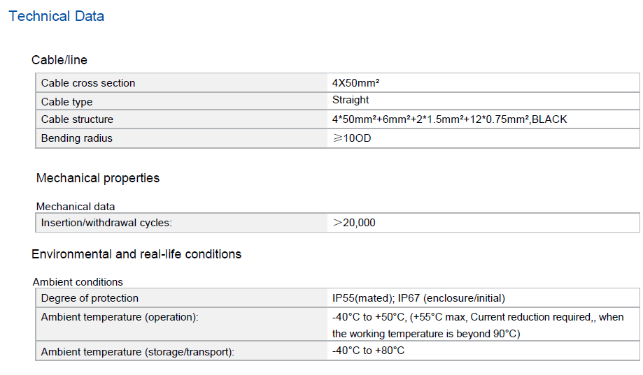Image resolution: width=643 pixels, height=375 pixels.
Task: Click the >20,000 cycles value
Action: point(354,223)
